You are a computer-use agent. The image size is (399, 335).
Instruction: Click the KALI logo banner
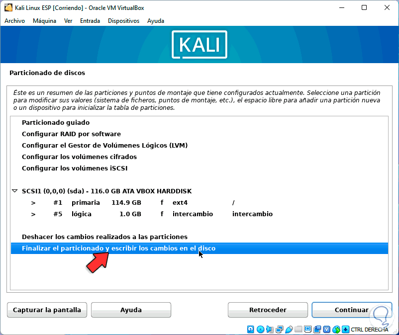(x=199, y=44)
